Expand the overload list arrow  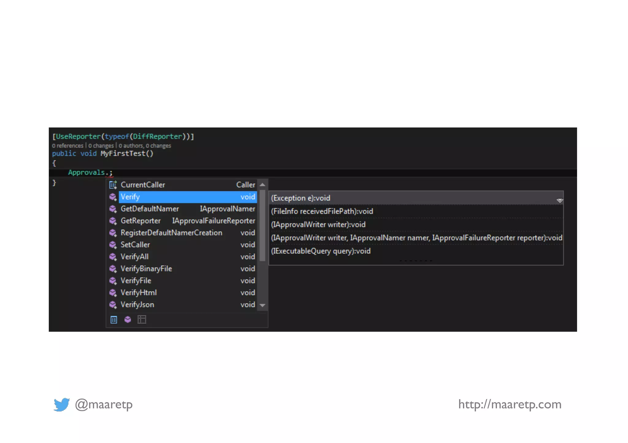point(560,200)
